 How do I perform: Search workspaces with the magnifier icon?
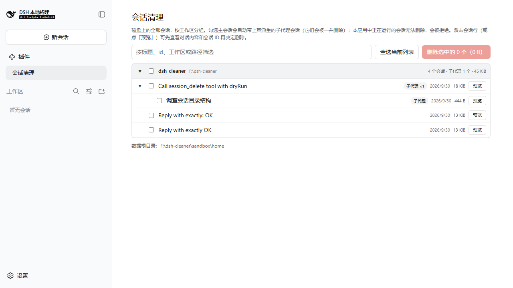[76, 91]
